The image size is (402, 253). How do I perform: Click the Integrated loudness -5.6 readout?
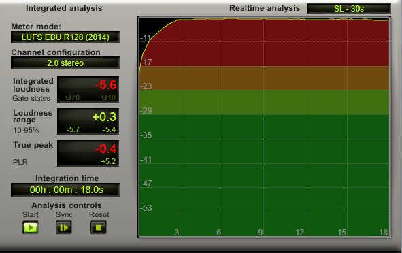[x=105, y=85]
